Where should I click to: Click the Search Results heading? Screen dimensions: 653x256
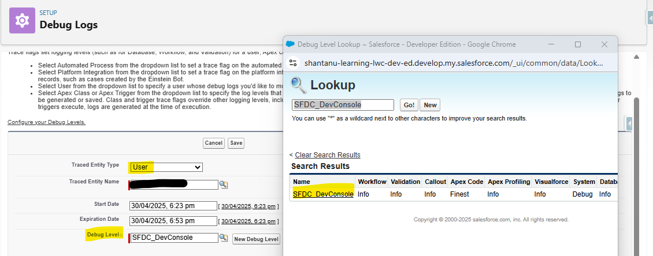(x=320, y=166)
